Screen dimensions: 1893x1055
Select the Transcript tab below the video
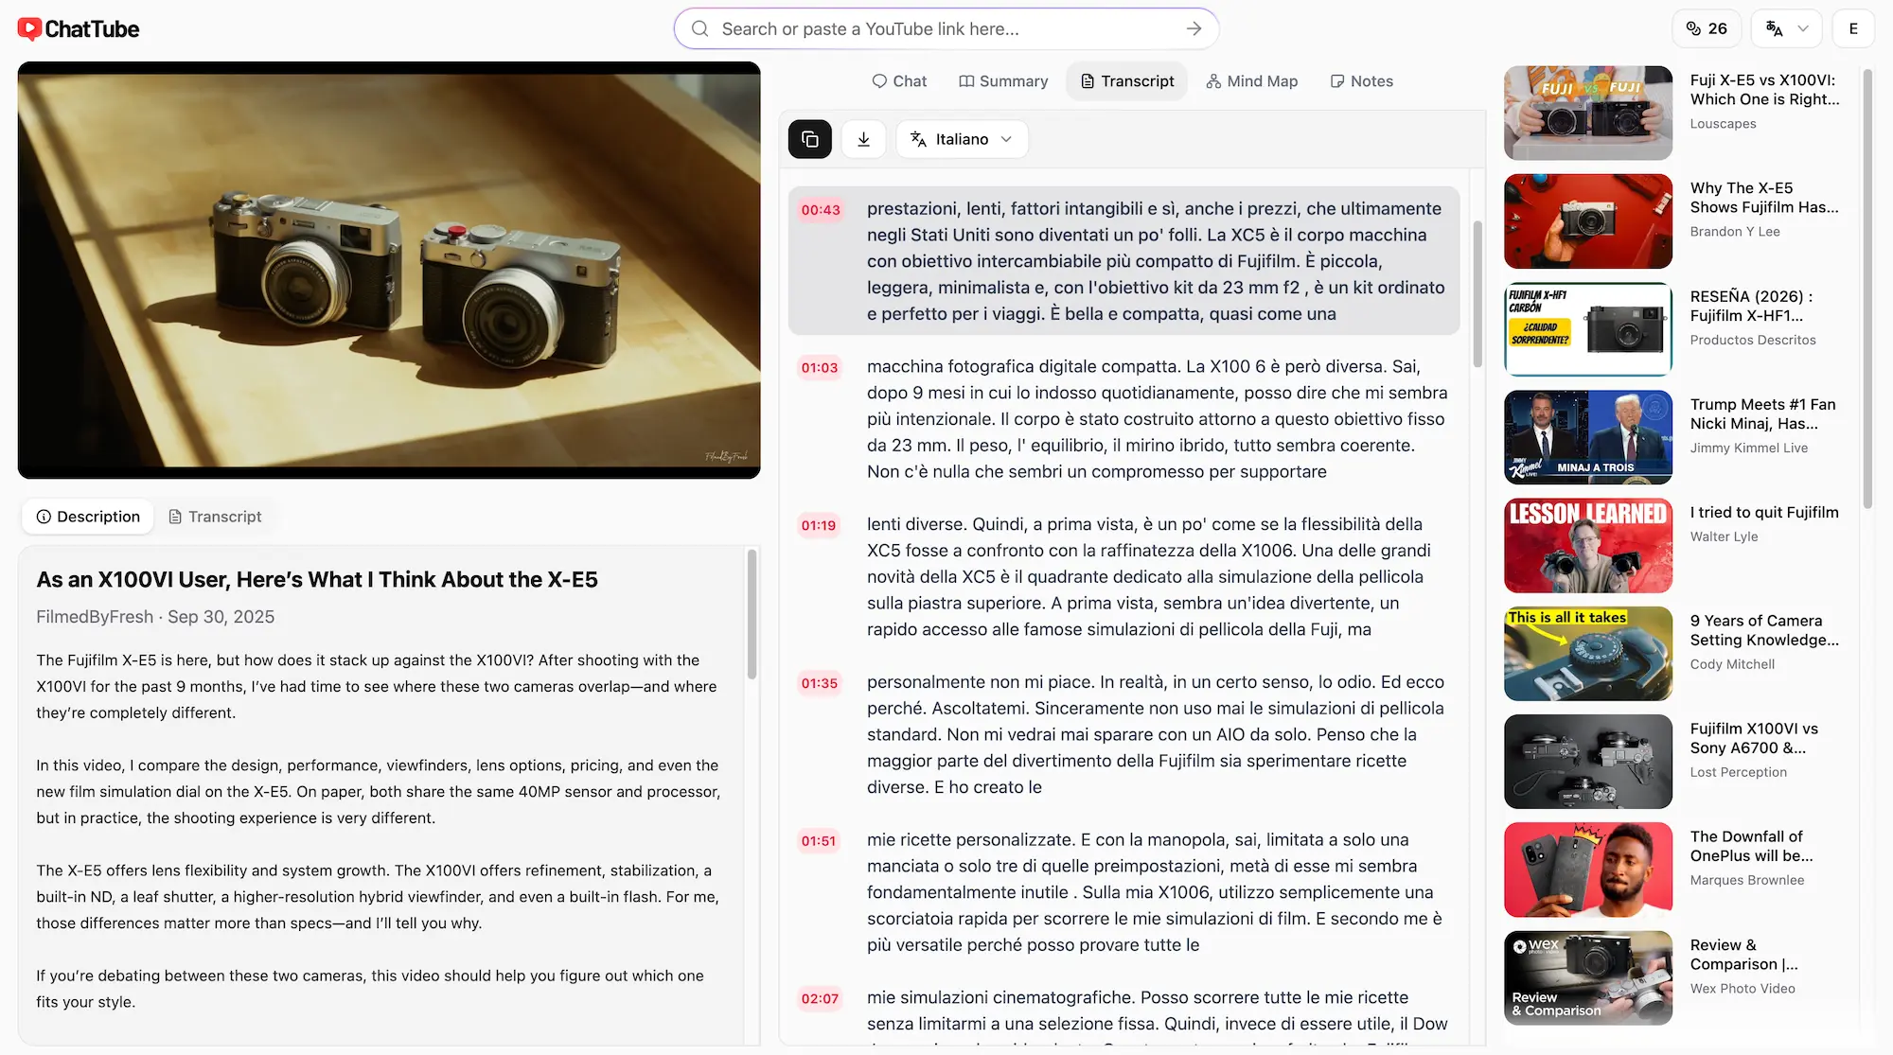(x=215, y=517)
